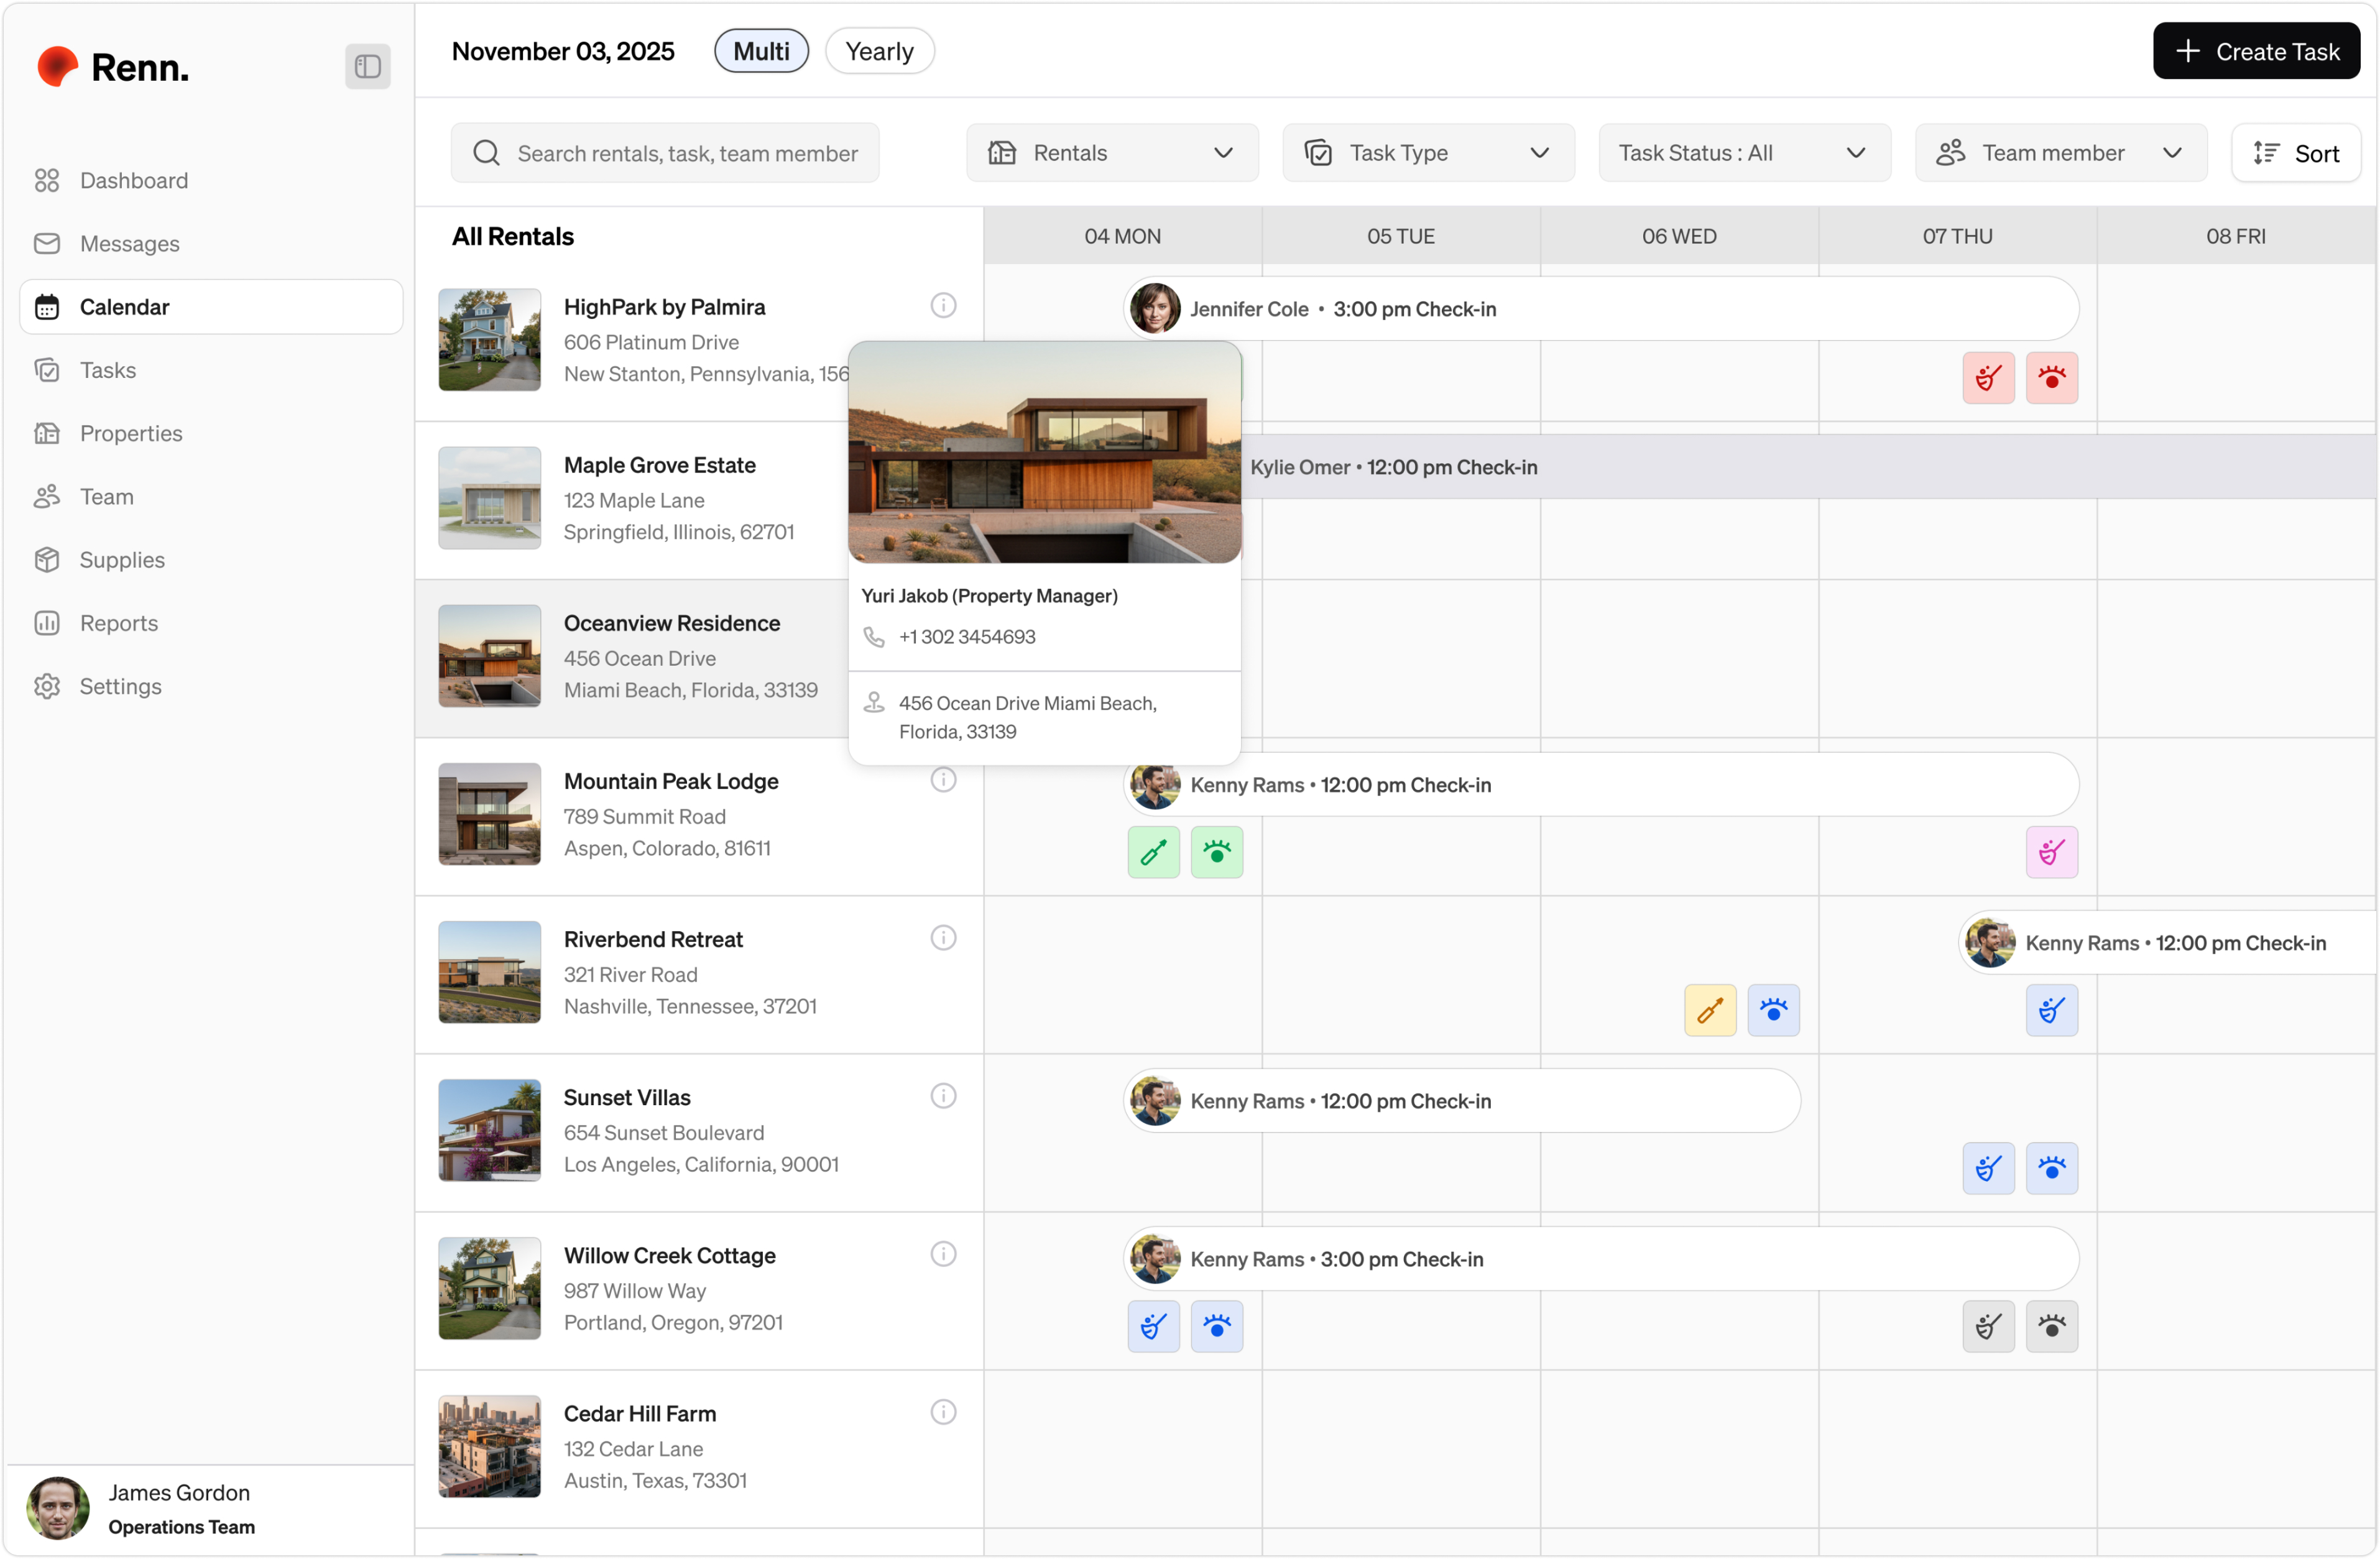The width and height of the screenshot is (2380, 1559).
Task: Open the Calendar section in the sidebar
Action: coord(124,307)
